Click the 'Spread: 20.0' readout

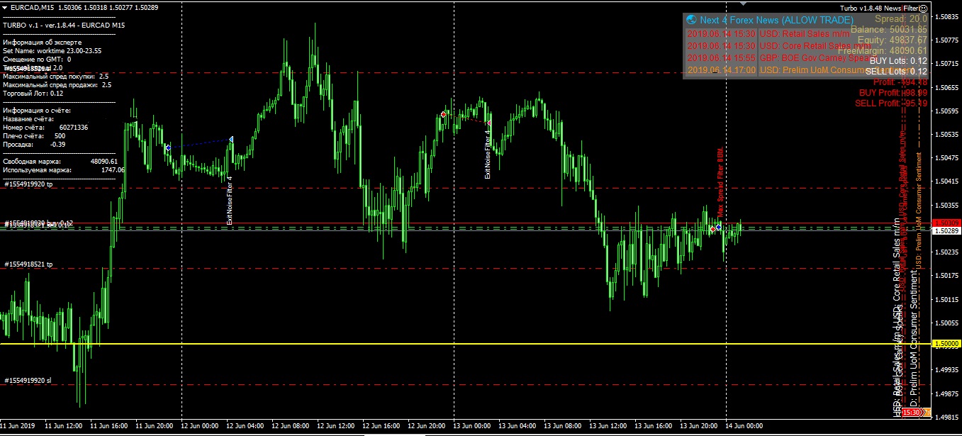901,19
